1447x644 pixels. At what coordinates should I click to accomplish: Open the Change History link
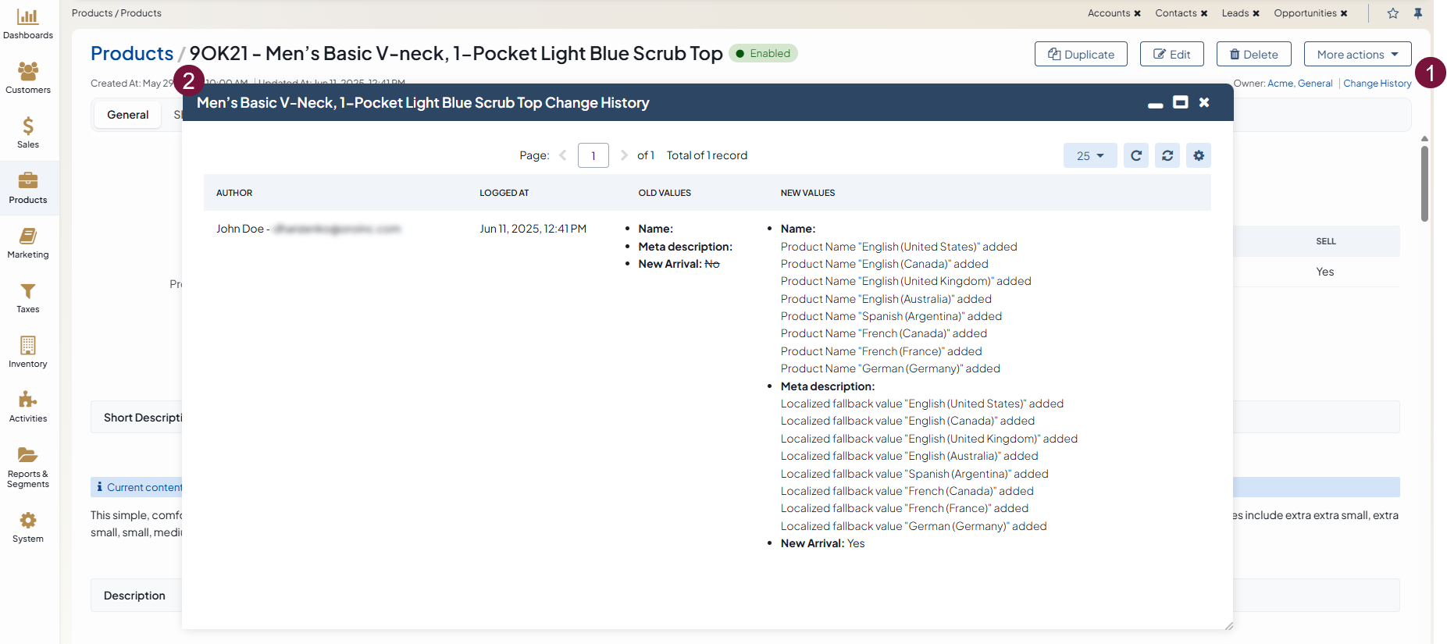coord(1377,84)
